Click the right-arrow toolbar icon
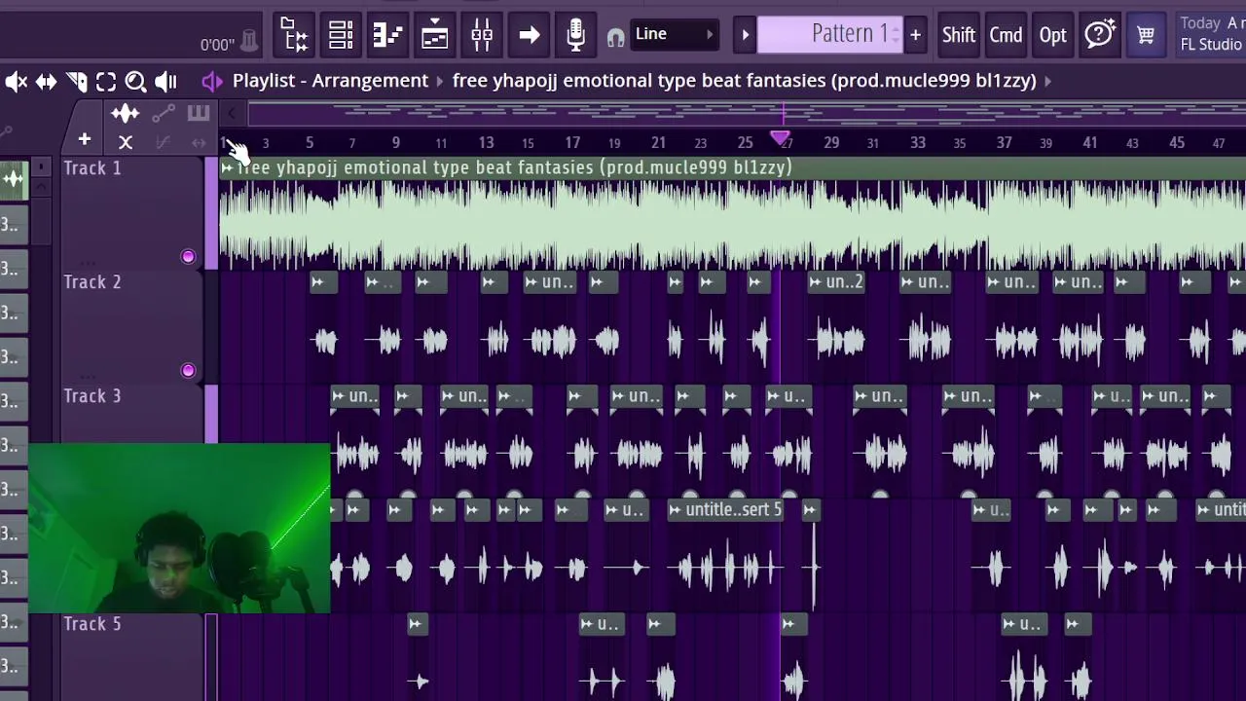This screenshot has width=1246, height=701. [529, 35]
